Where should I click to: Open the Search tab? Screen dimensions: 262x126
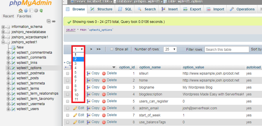coord(147,9)
